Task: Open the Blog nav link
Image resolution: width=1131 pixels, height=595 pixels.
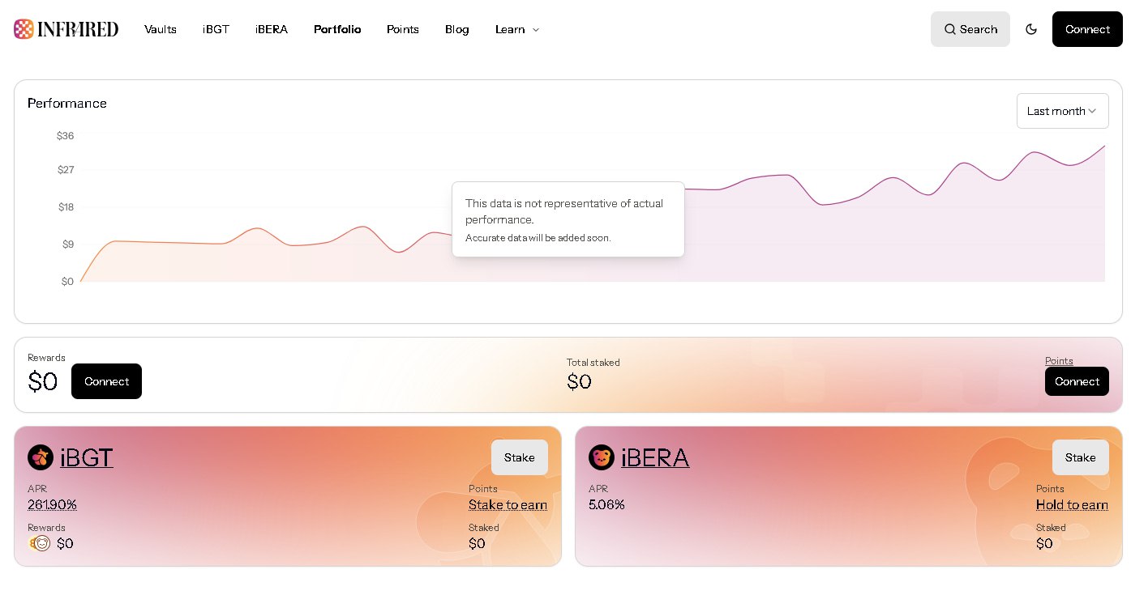Action: pyautogui.click(x=457, y=29)
